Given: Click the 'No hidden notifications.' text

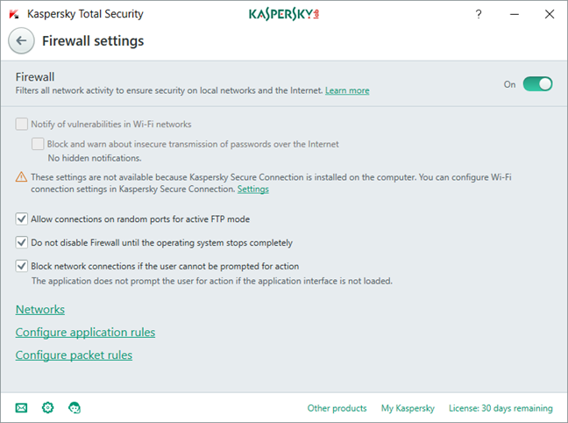Looking at the screenshot, I should click(95, 158).
